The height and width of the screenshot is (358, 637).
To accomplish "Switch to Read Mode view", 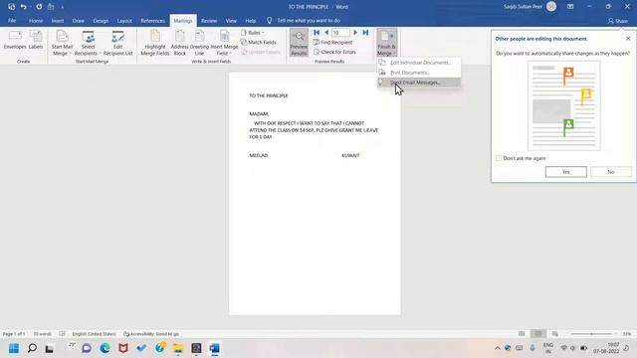I will (x=522, y=334).
